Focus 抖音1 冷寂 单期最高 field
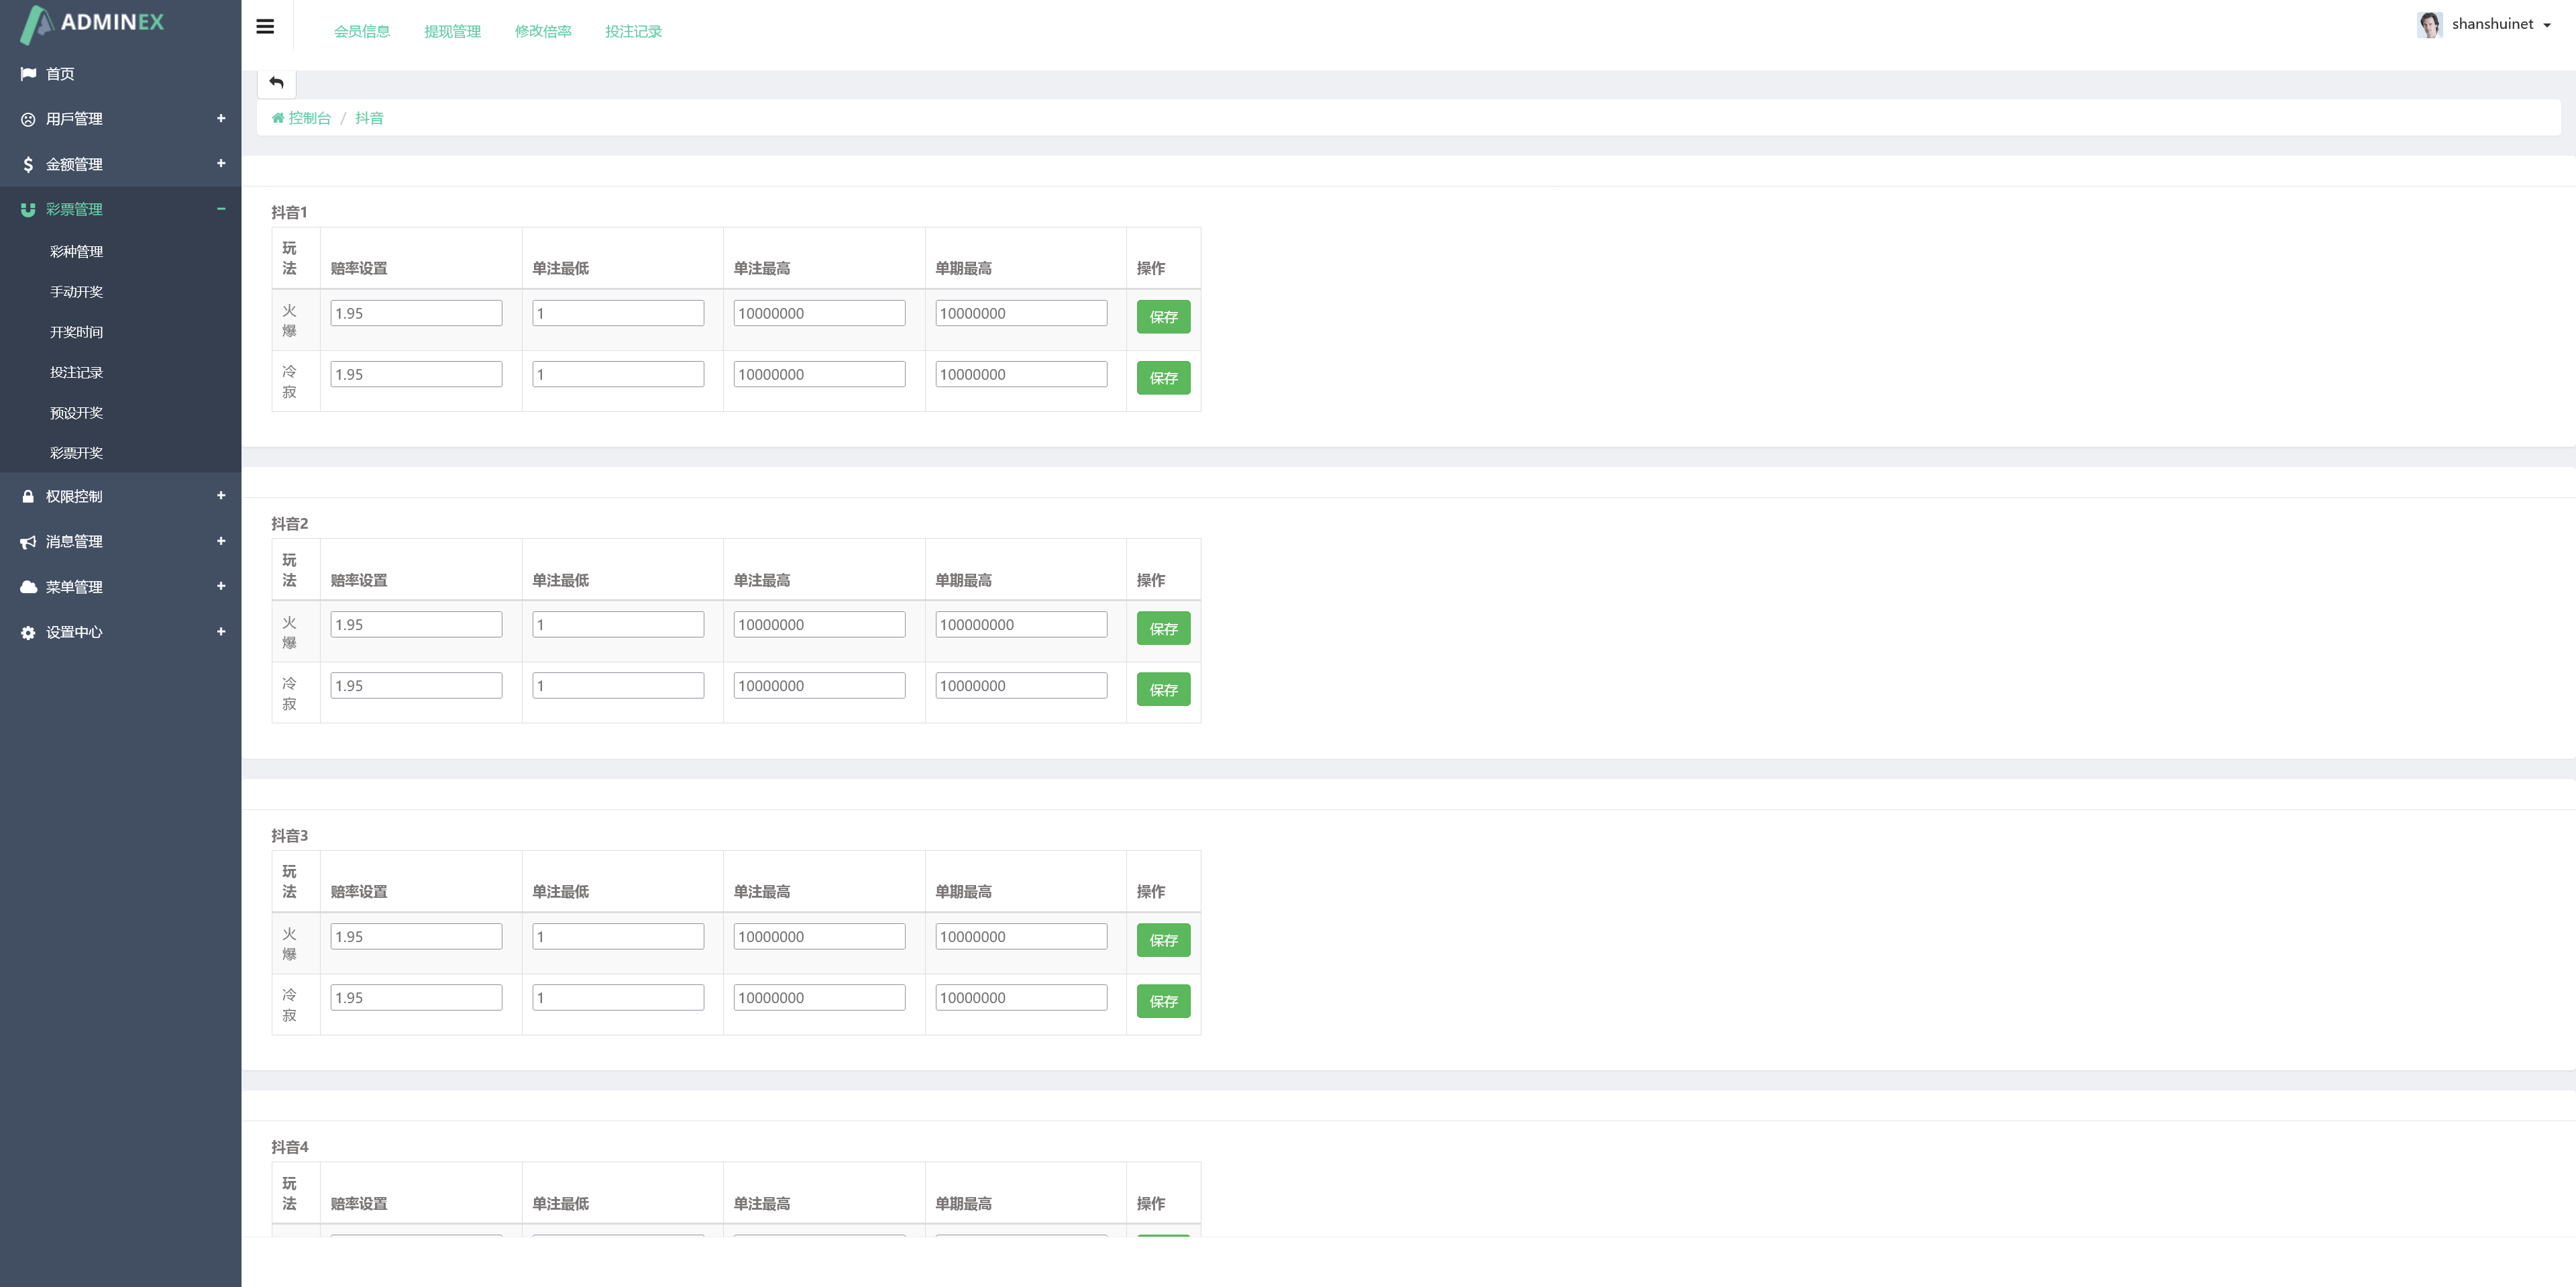The width and height of the screenshot is (2576, 1287). (1021, 374)
